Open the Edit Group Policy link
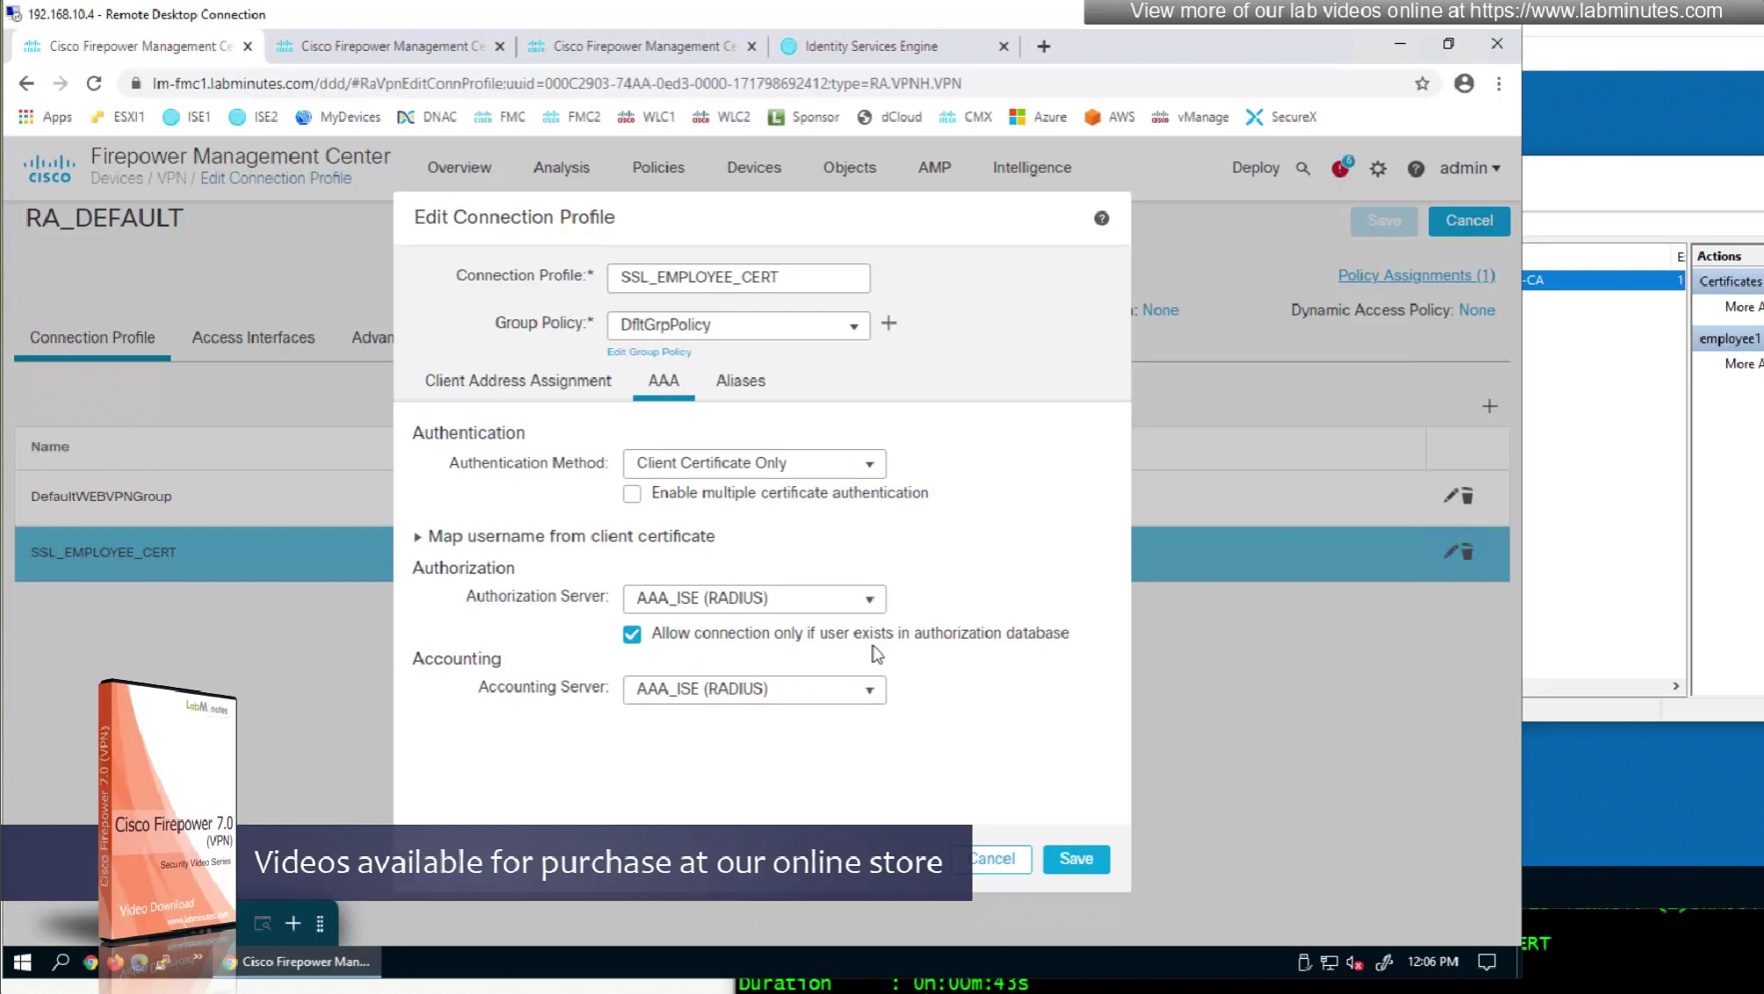The width and height of the screenshot is (1764, 994). [649, 352]
